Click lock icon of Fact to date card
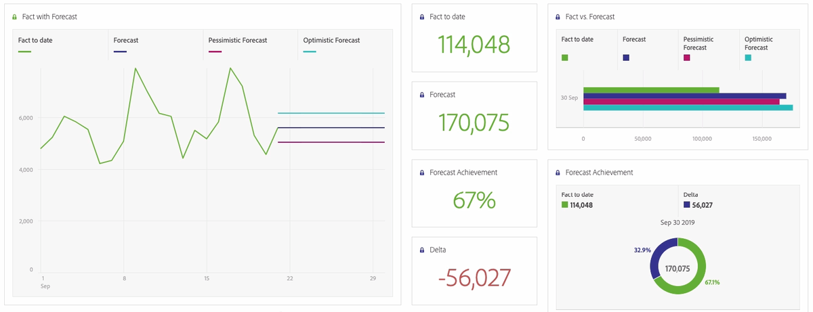 pos(422,16)
